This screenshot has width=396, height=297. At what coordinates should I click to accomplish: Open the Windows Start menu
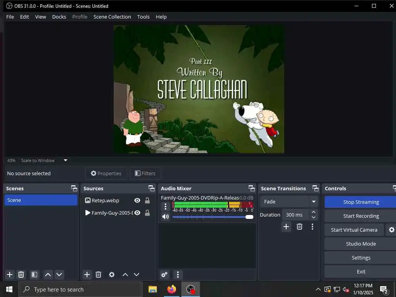coord(9,289)
